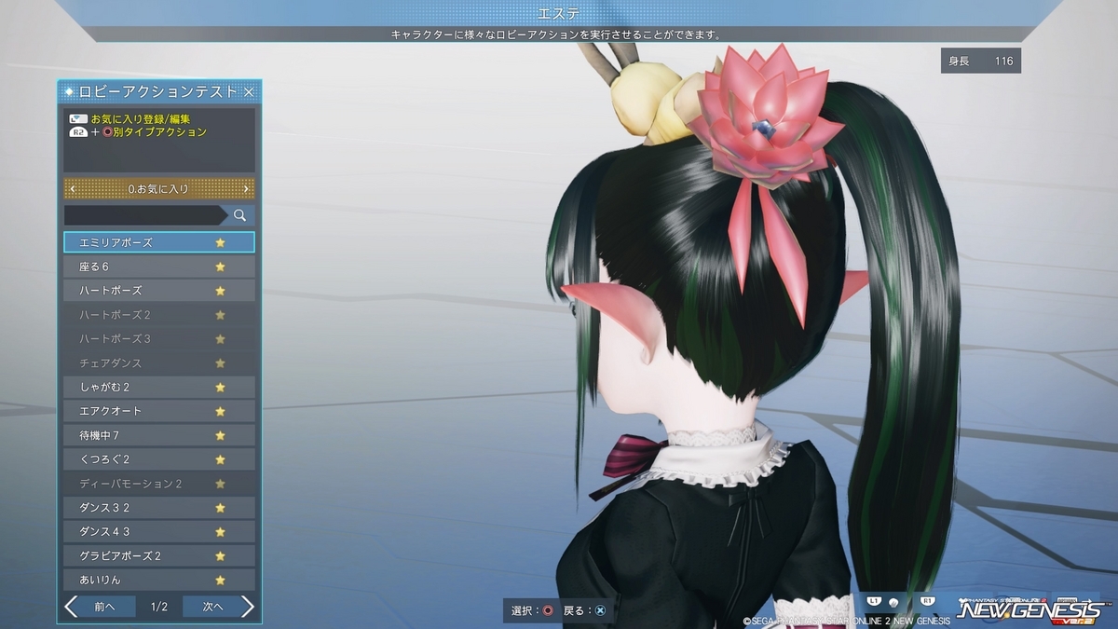Select チェアダンス action
The image size is (1118, 629).
tap(159, 362)
